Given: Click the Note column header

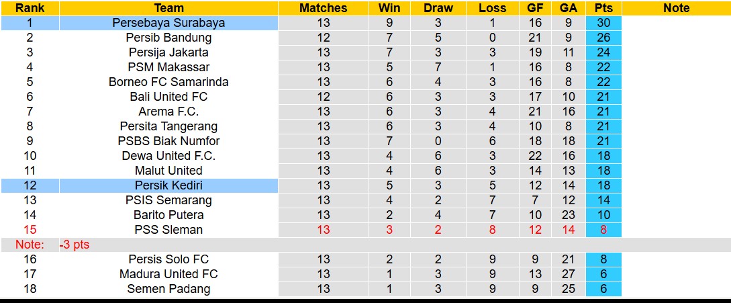Looking at the screenshot, I should pyautogui.click(x=676, y=8).
